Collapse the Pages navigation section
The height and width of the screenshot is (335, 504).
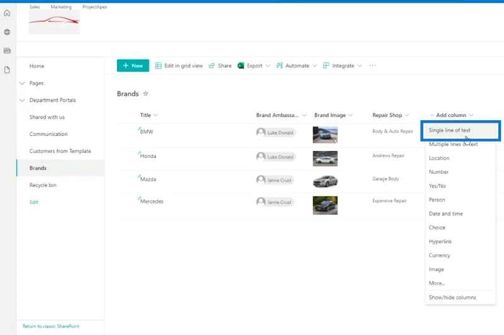coord(22,83)
